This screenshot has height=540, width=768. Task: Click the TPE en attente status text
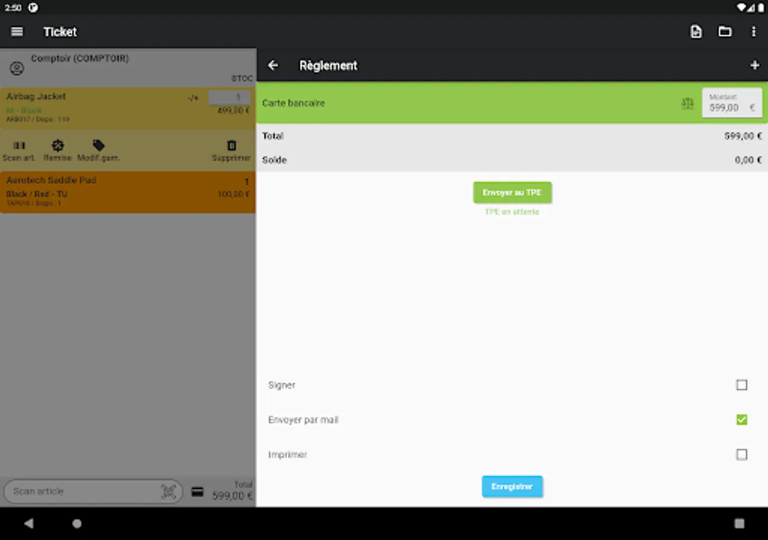click(x=512, y=212)
